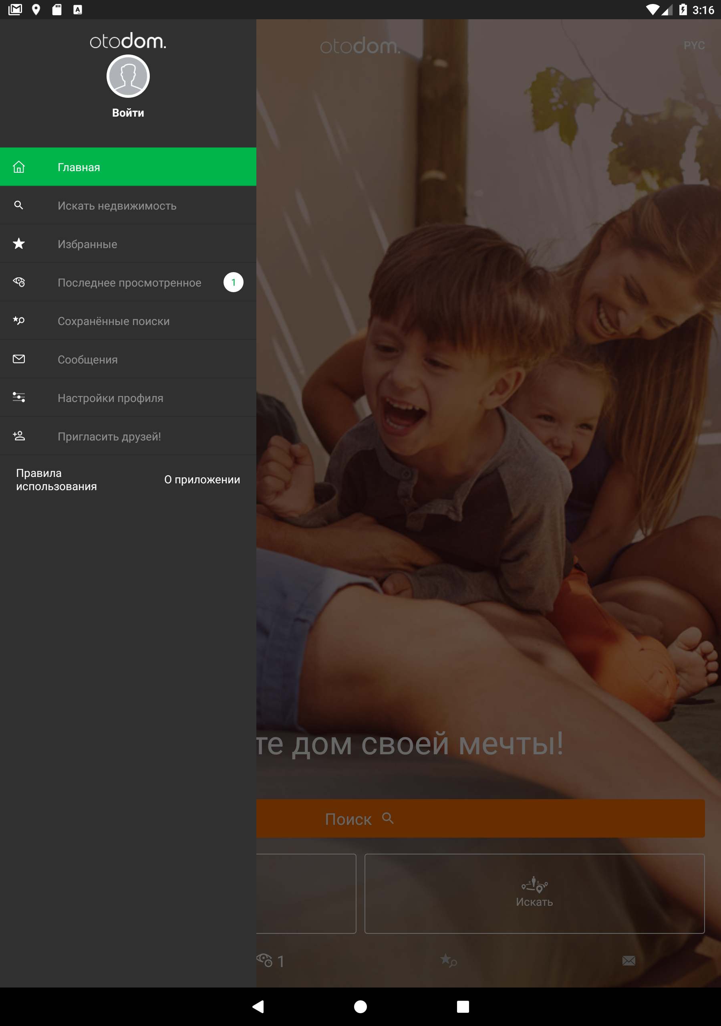Tap the home icon next to Главная
Image resolution: width=721 pixels, height=1026 pixels.
click(19, 167)
